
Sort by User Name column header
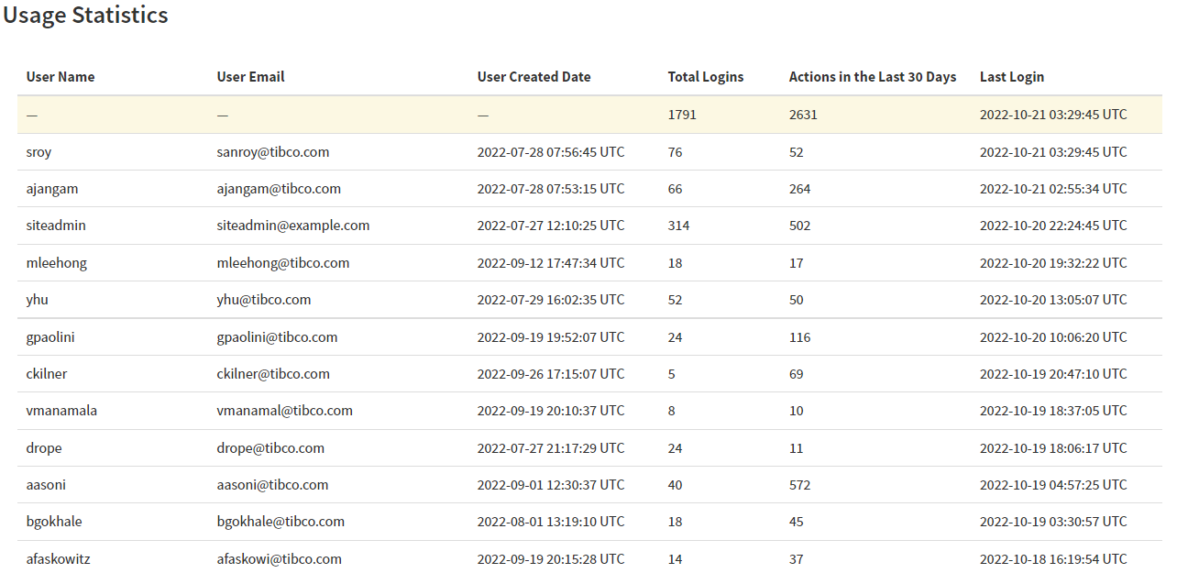pos(60,77)
